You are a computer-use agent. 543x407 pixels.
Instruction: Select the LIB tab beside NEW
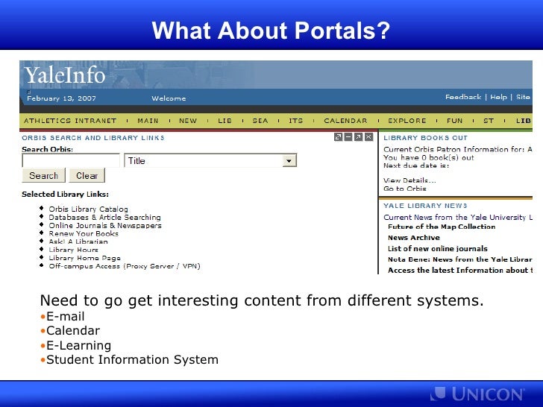225,121
